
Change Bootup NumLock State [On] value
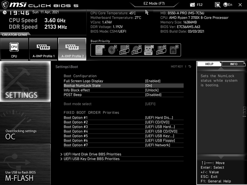pyautogui.click(x=149, y=86)
